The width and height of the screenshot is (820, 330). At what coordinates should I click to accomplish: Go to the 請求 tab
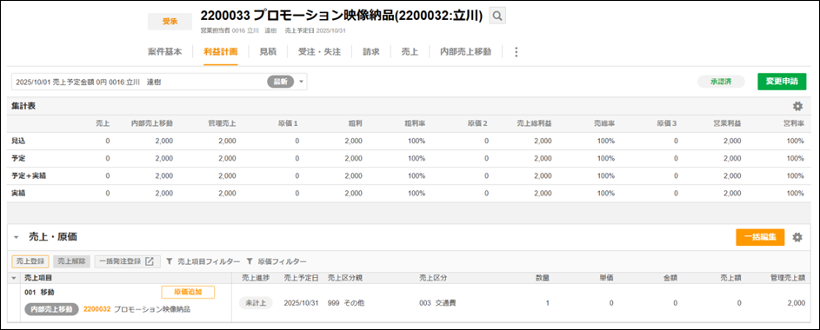click(x=371, y=52)
